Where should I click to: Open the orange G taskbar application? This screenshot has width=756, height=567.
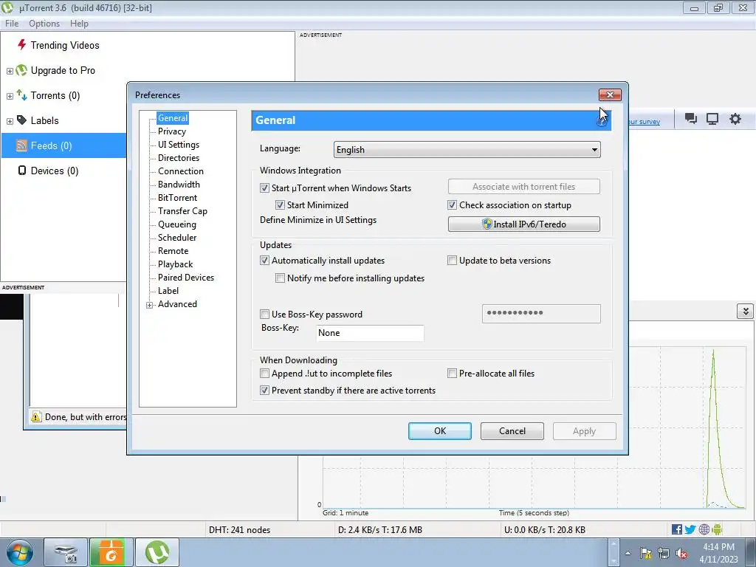click(x=111, y=552)
